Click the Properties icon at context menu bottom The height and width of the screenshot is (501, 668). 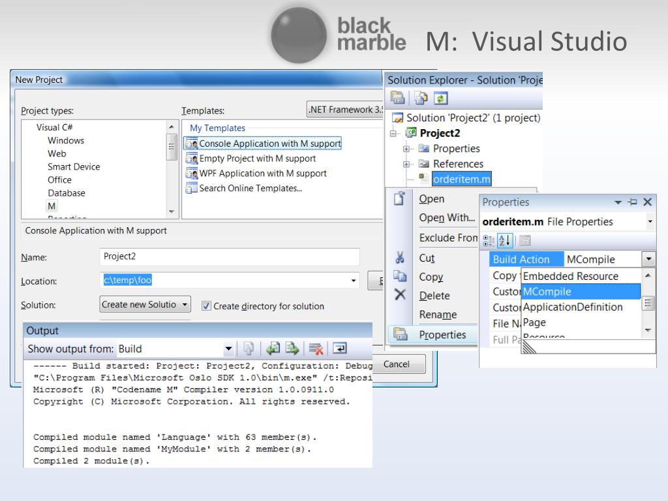coord(401,334)
